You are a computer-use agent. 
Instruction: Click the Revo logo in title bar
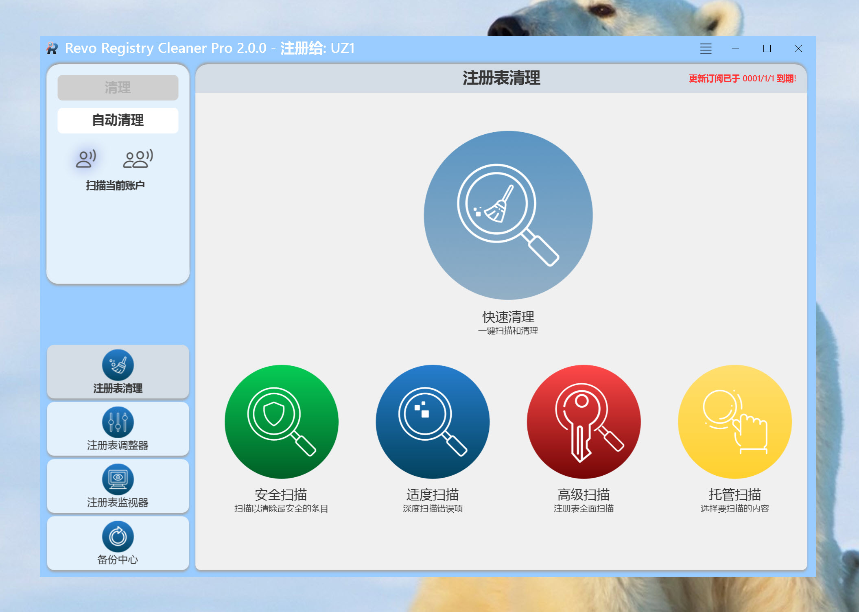point(52,48)
